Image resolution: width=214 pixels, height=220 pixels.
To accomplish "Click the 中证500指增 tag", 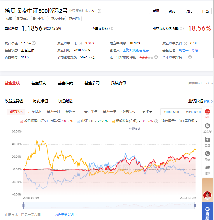I will tap(57, 19).
